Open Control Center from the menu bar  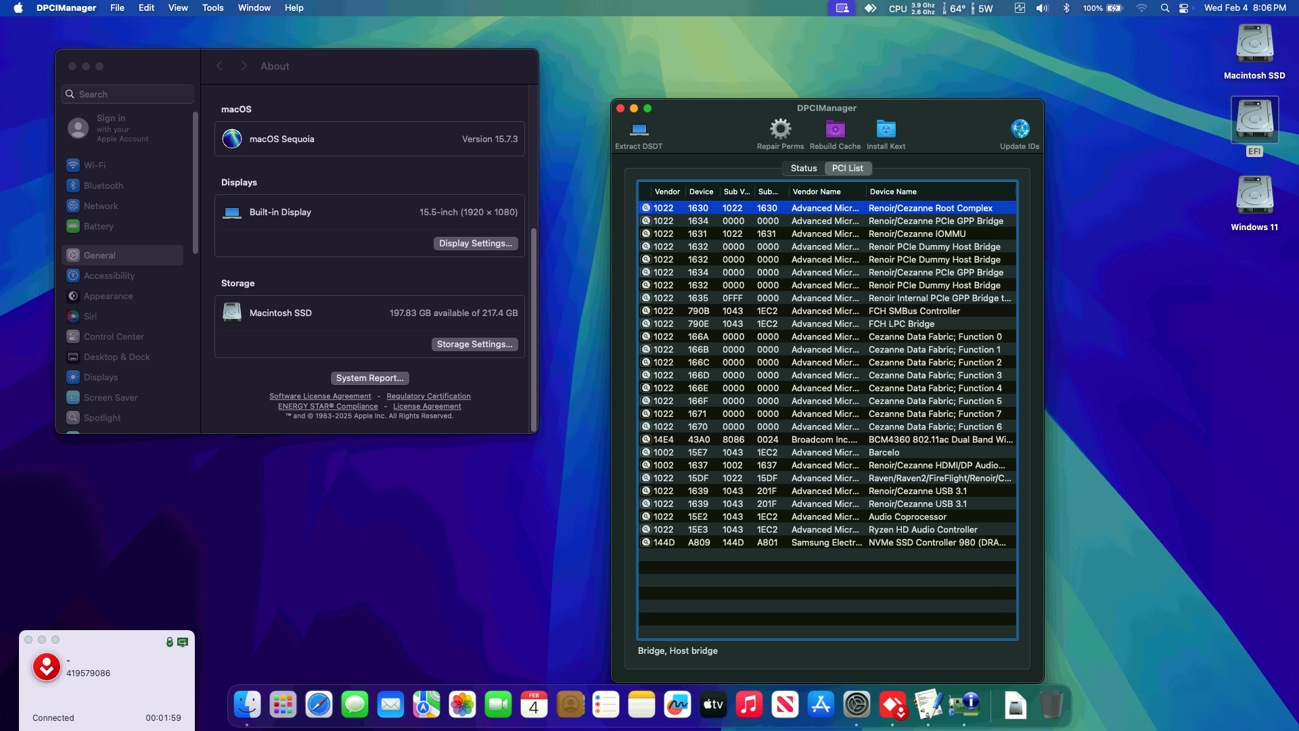tap(1183, 8)
